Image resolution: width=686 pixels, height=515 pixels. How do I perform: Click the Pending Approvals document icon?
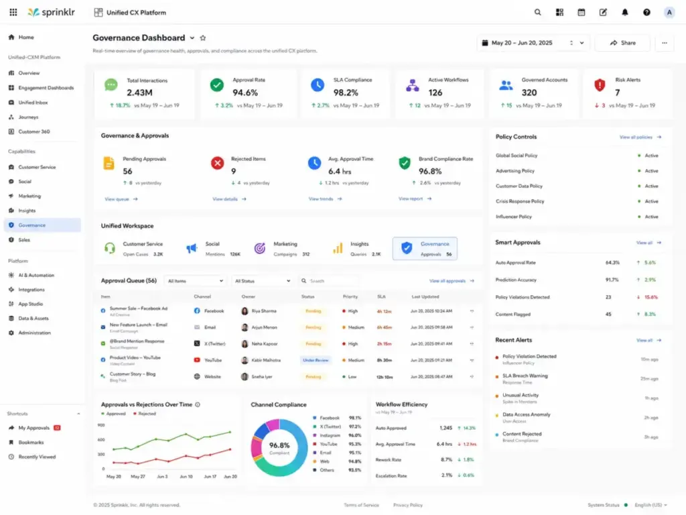click(x=109, y=163)
